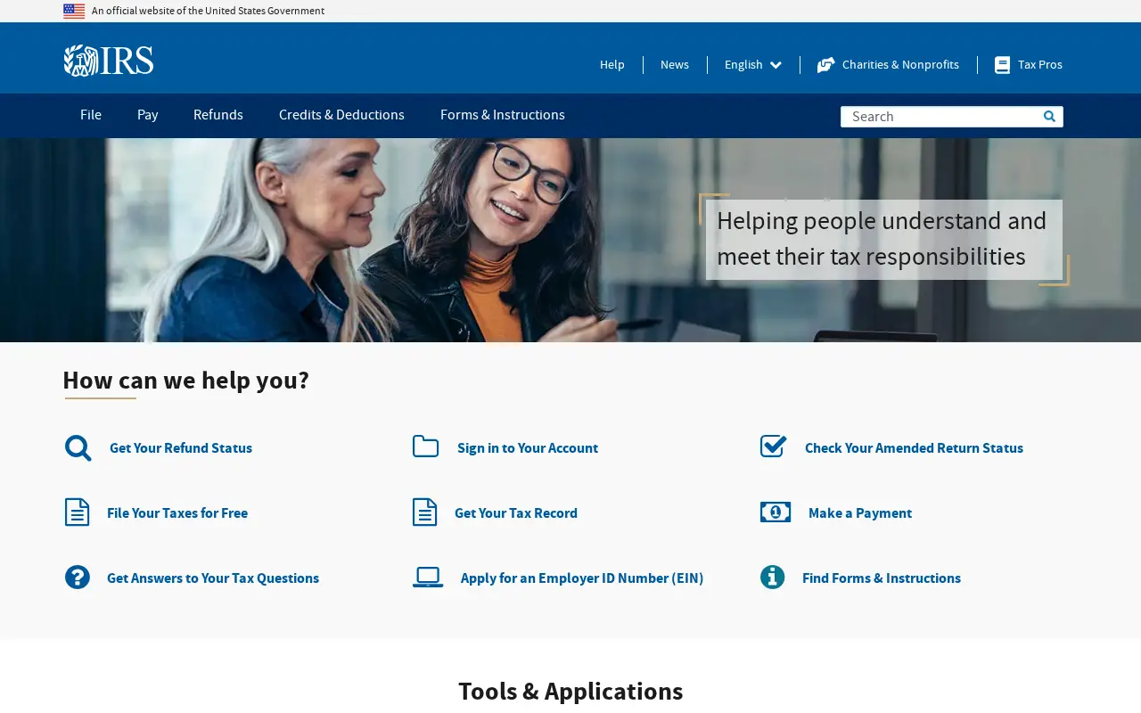The image size is (1141, 713).
Task: Open the Refunds menu
Action: pyautogui.click(x=218, y=115)
